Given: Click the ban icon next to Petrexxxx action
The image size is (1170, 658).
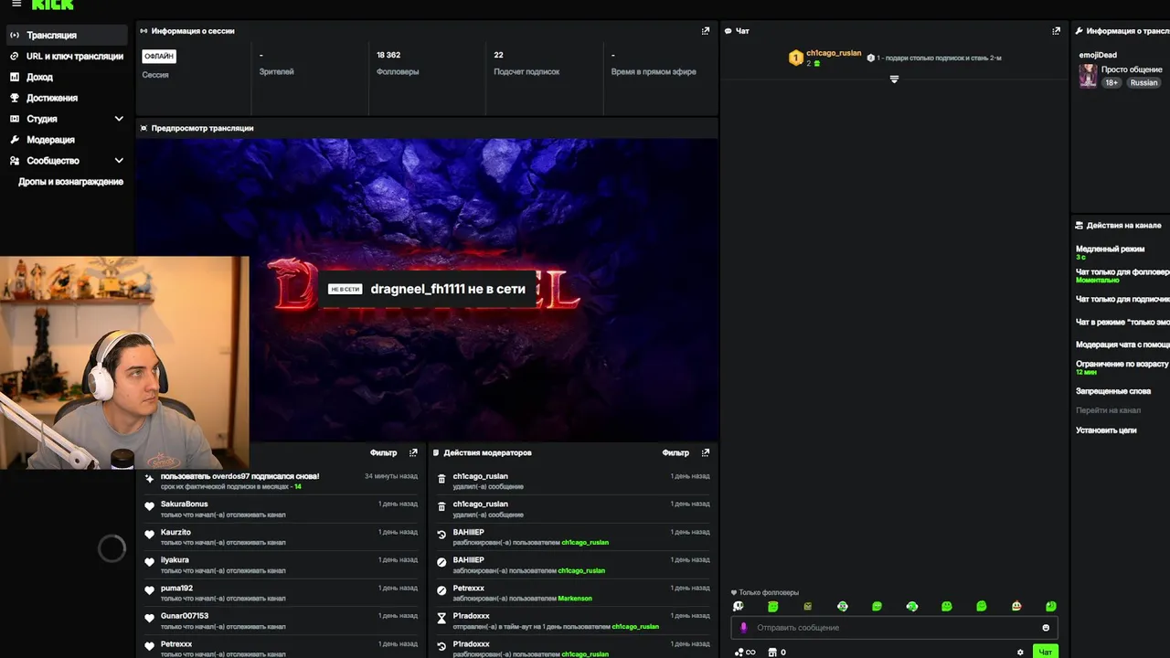Looking at the screenshot, I should [441, 590].
